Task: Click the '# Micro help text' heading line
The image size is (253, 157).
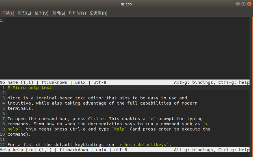Action: point(29,88)
